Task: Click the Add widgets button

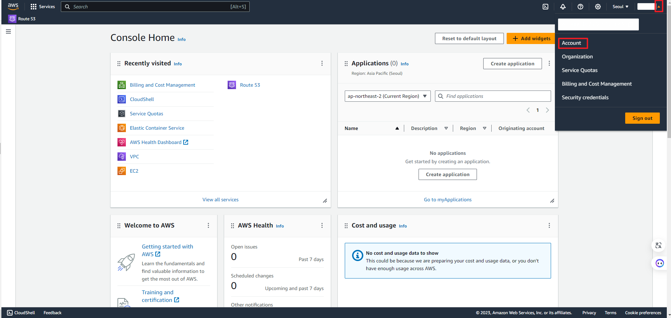Action: (x=531, y=38)
